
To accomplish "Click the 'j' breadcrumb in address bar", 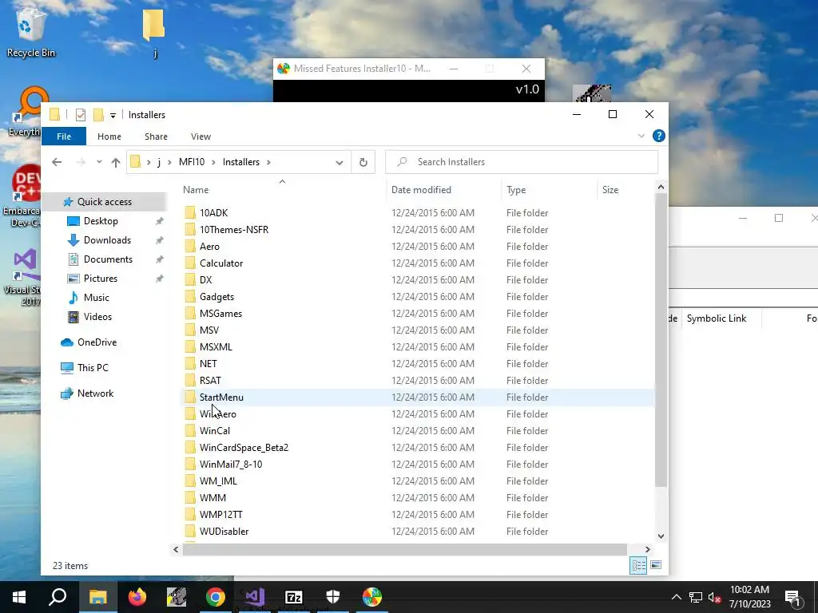I will pos(159,162).
